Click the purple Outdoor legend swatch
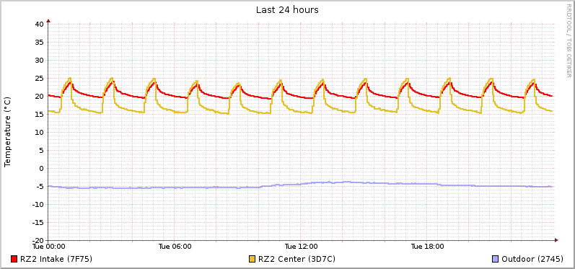Viewport: 575px width, 269px height. [495, 259]
